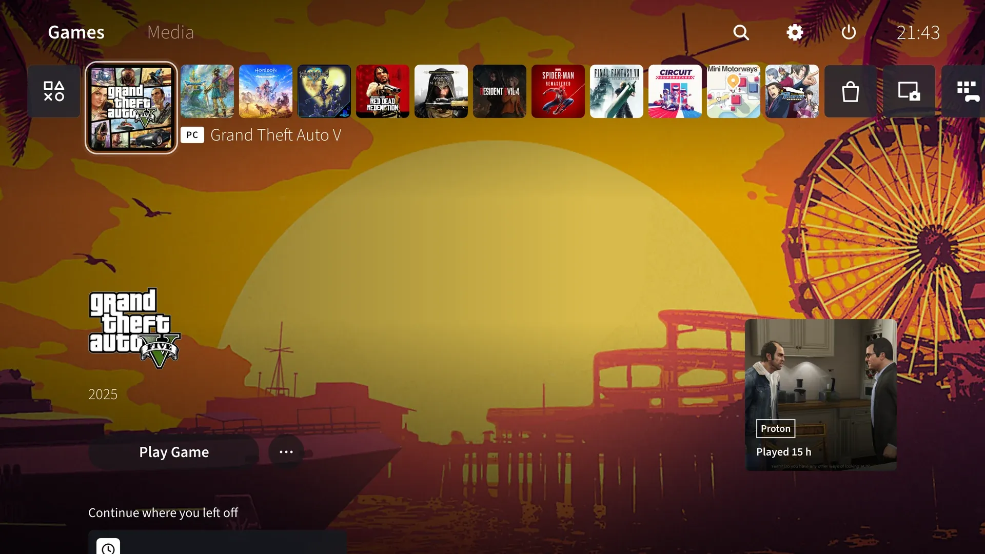The width and height of the screenshot is (985, 554).
Task: Click the 2025 release year text
Action: 103,394
